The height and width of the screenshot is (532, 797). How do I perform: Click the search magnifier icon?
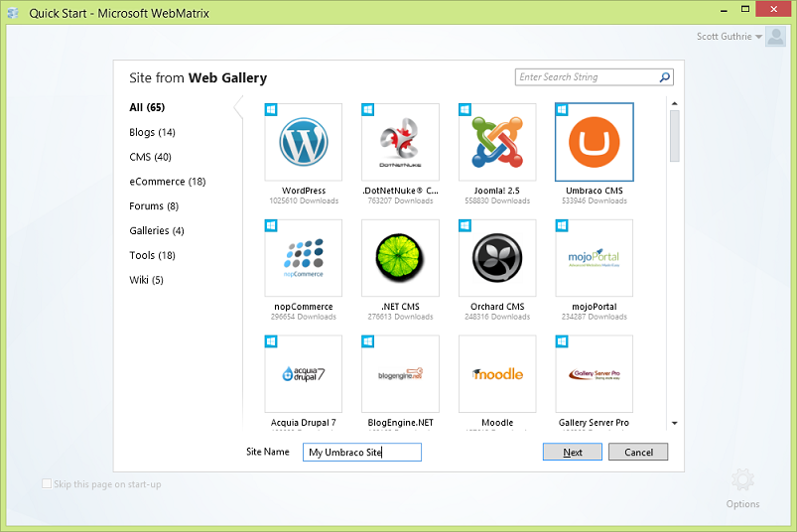tap(664, 77)
